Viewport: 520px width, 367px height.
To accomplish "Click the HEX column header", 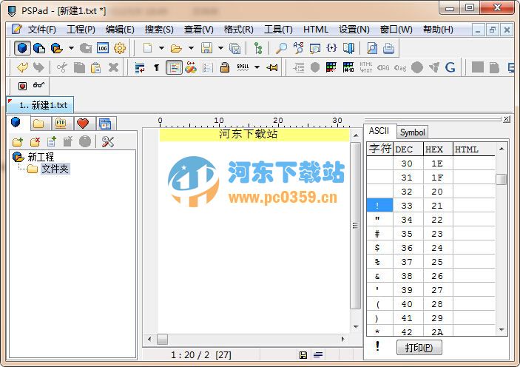I will [x=438, y=149].
